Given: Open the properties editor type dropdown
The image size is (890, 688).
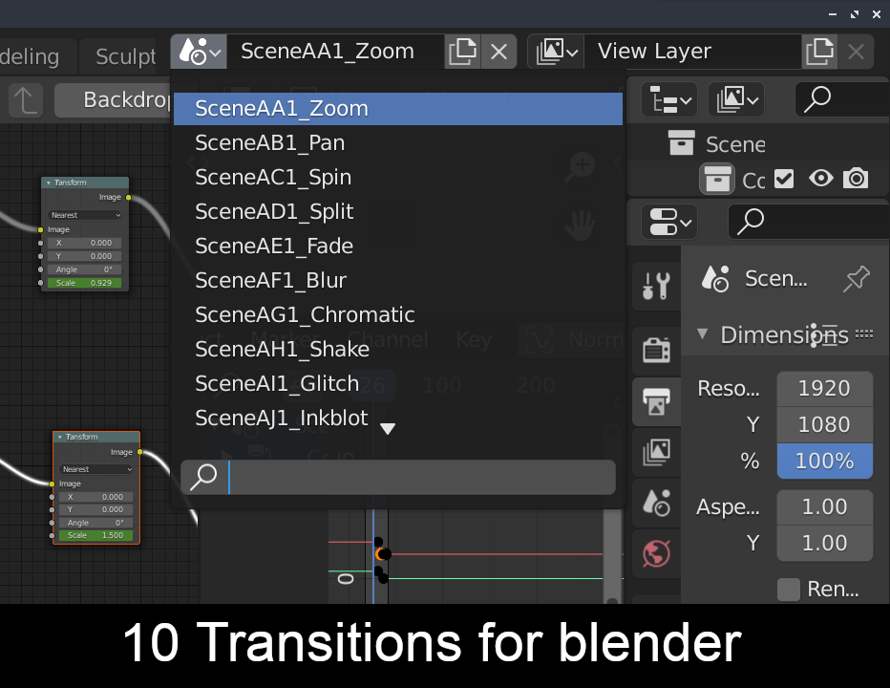Looking at the screenshot, I should click(669, 222).
